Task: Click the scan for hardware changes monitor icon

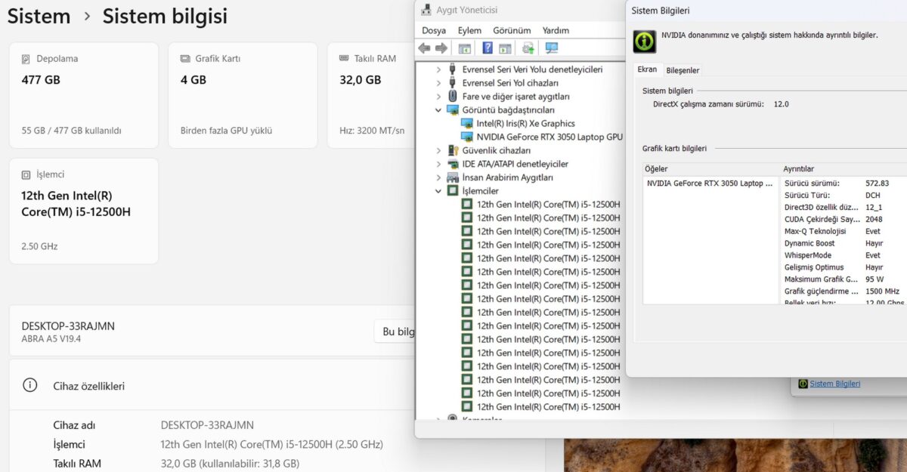Action: 552,48
